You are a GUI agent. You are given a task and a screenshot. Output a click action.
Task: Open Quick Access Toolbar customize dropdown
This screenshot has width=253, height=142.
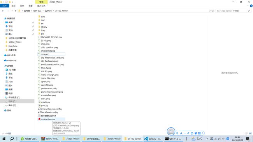[x=12, y=2]
